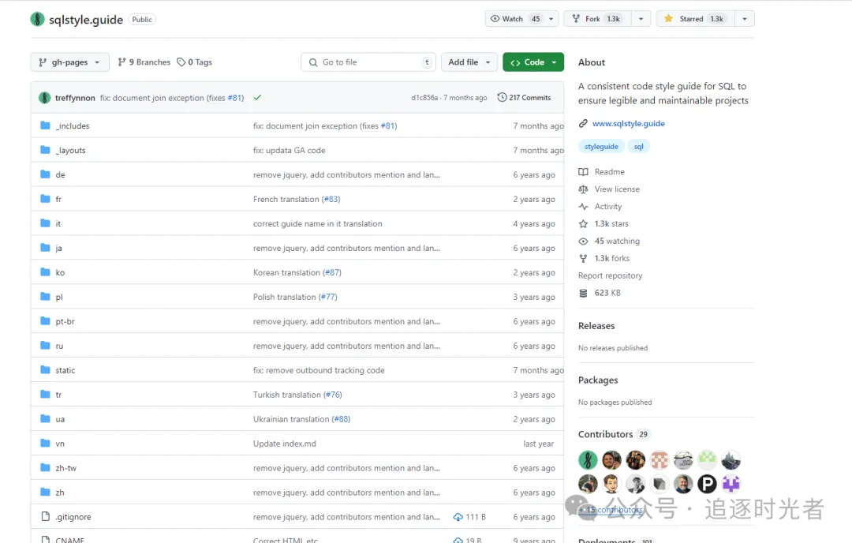The image size is (852, 543).
Task: Open the 9 Branches view
Action: point(144,62)
